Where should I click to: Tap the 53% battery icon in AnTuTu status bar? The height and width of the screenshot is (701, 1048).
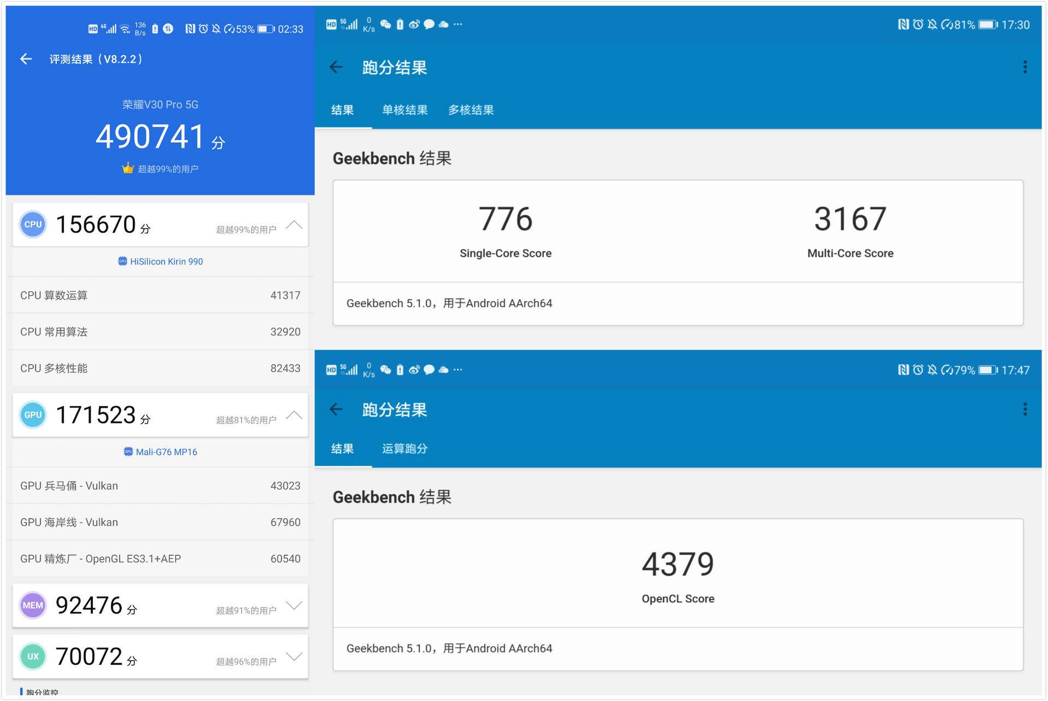pos(266,29)
